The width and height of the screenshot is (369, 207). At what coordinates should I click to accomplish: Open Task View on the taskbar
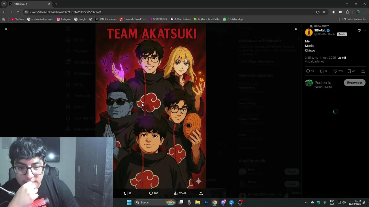coord(181,202)
